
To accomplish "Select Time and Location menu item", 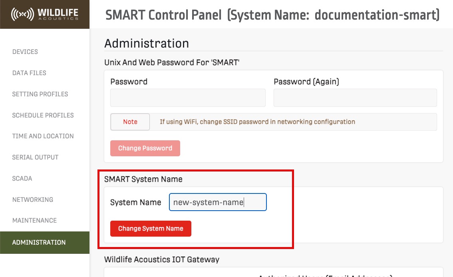I will (x=43, y=136).
